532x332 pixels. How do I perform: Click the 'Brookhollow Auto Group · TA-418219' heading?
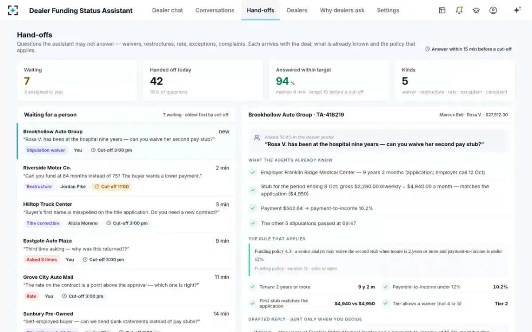296,115
